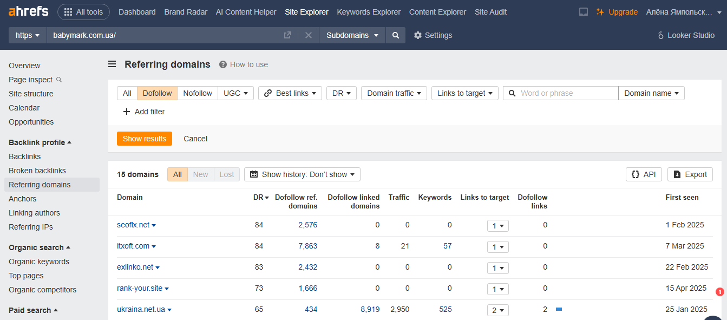
Task: Clear the URL field with X icon
Action: click(x=309, y=35)
